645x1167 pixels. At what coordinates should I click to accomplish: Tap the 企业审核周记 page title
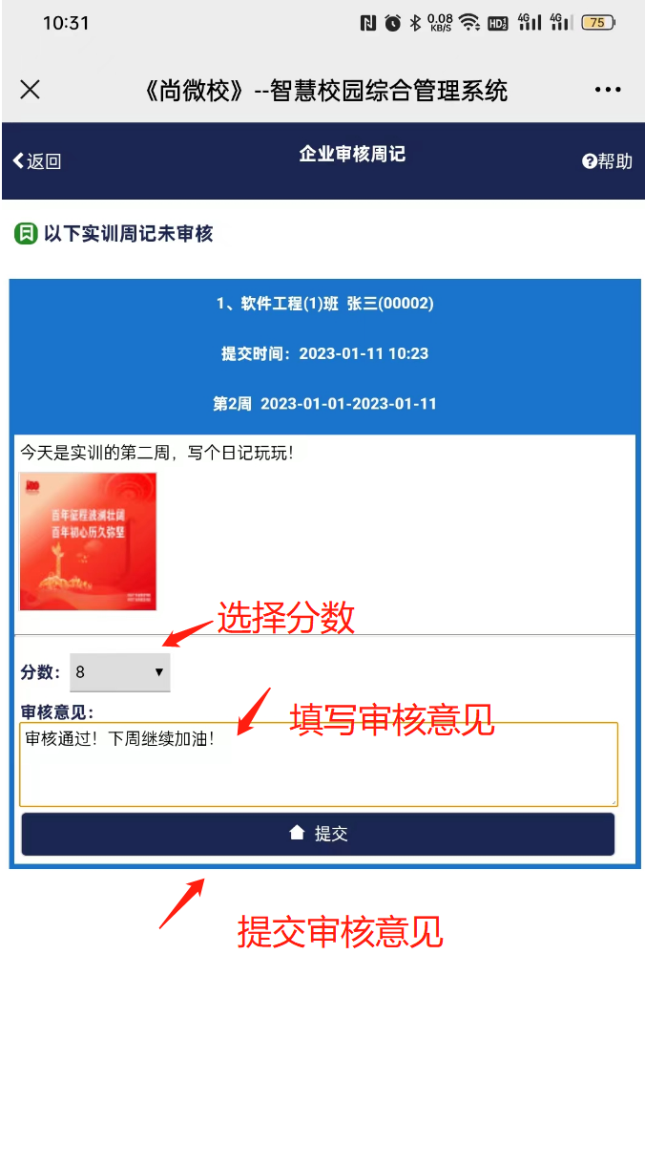click(352, 154)
